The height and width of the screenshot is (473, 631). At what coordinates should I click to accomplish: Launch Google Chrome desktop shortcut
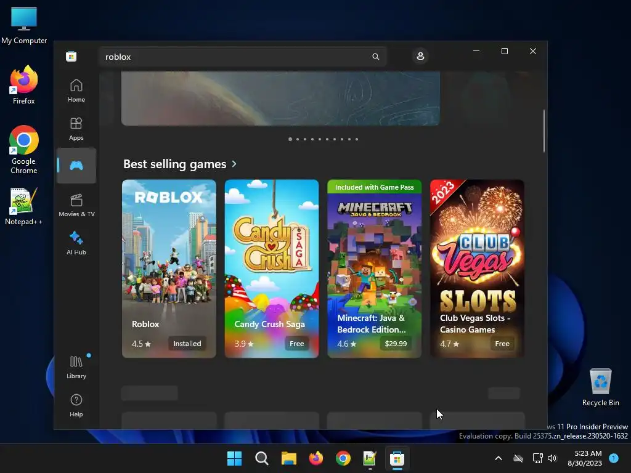coord(24,150)
